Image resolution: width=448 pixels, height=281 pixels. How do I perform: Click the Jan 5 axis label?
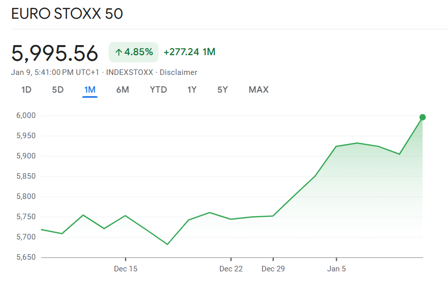[x=336, y=269]
